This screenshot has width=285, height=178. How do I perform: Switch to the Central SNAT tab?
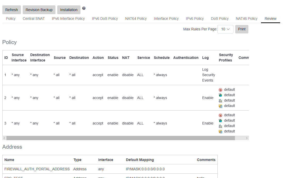tap(34, 19)
